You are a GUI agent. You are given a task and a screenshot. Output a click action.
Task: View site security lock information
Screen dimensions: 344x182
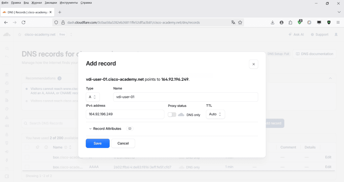tap(63, 23)
